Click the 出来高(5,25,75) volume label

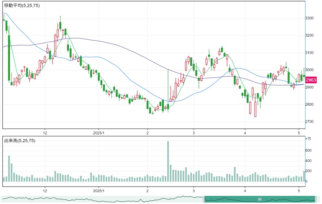(20, 140)
